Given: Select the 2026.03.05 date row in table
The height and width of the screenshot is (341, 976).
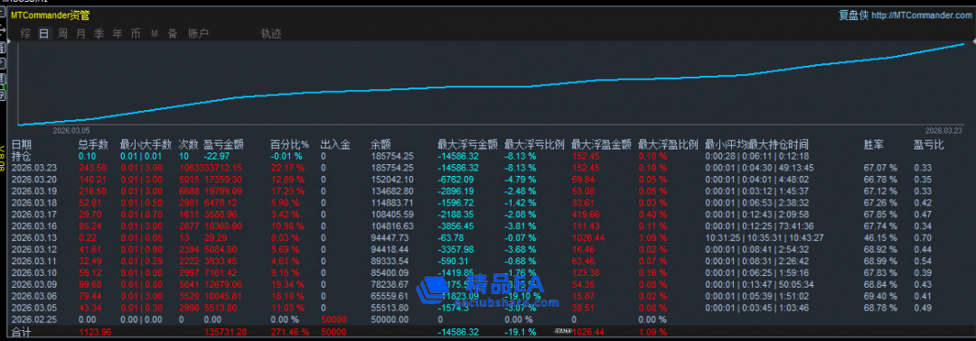Looking at the screenshot, I should tap(33, 308).
